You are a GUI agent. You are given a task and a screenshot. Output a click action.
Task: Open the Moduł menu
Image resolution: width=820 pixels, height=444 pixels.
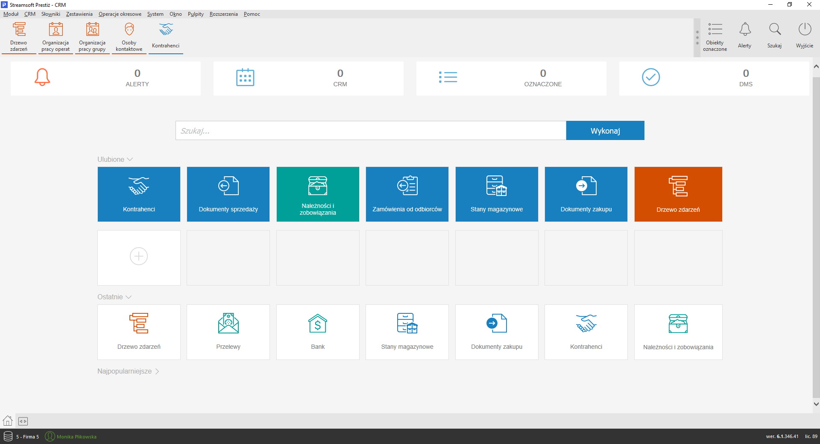11,14
